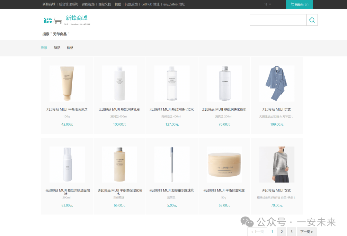
Task: Focus the search input field
Action: (x=278, y=20)
